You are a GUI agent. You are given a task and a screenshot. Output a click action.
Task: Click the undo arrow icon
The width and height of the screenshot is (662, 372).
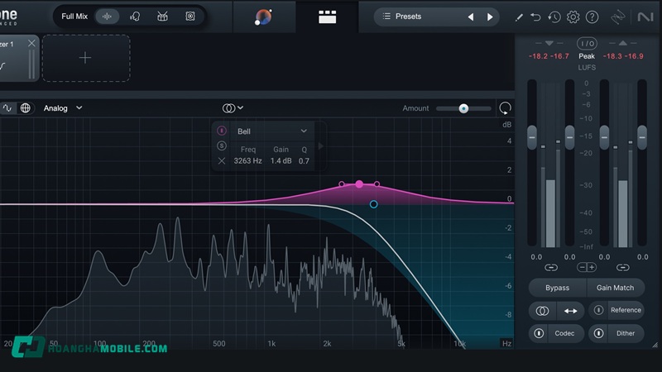point(535,17)
